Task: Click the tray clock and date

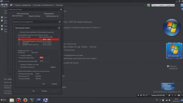Action: 176,100
